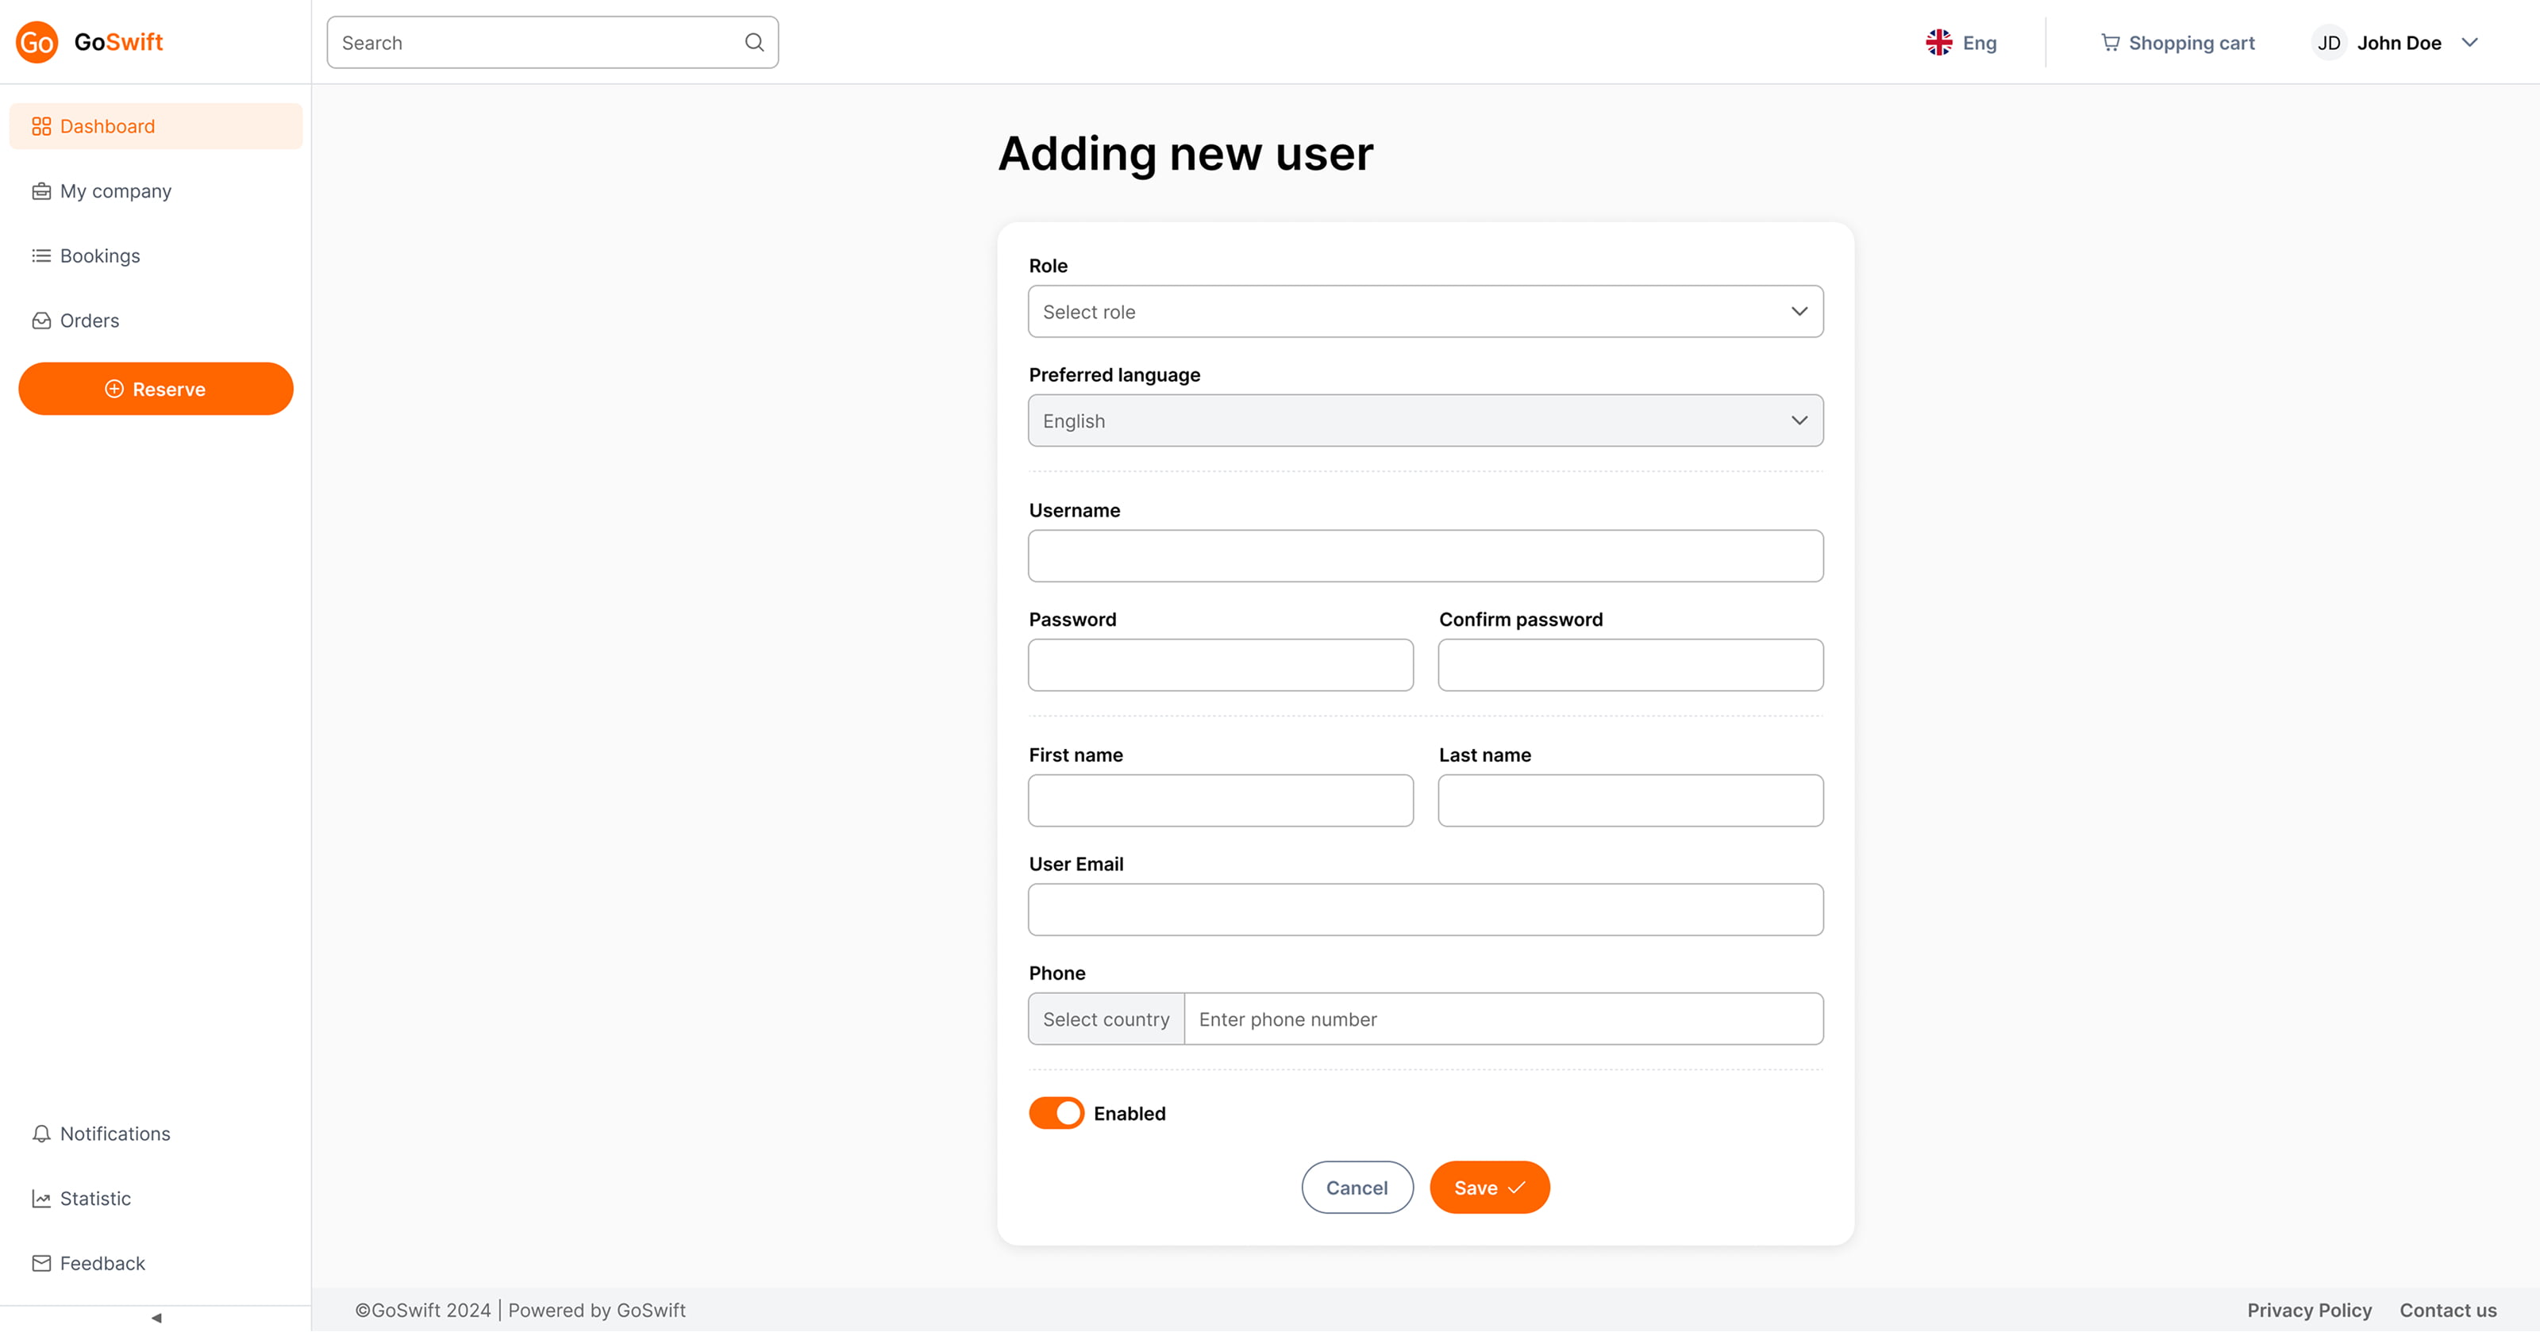Image resolution: width=2540 pixels, height=1332 pixels.
Task: Open the Select role dropdown
Action: tap(1425, 311)
